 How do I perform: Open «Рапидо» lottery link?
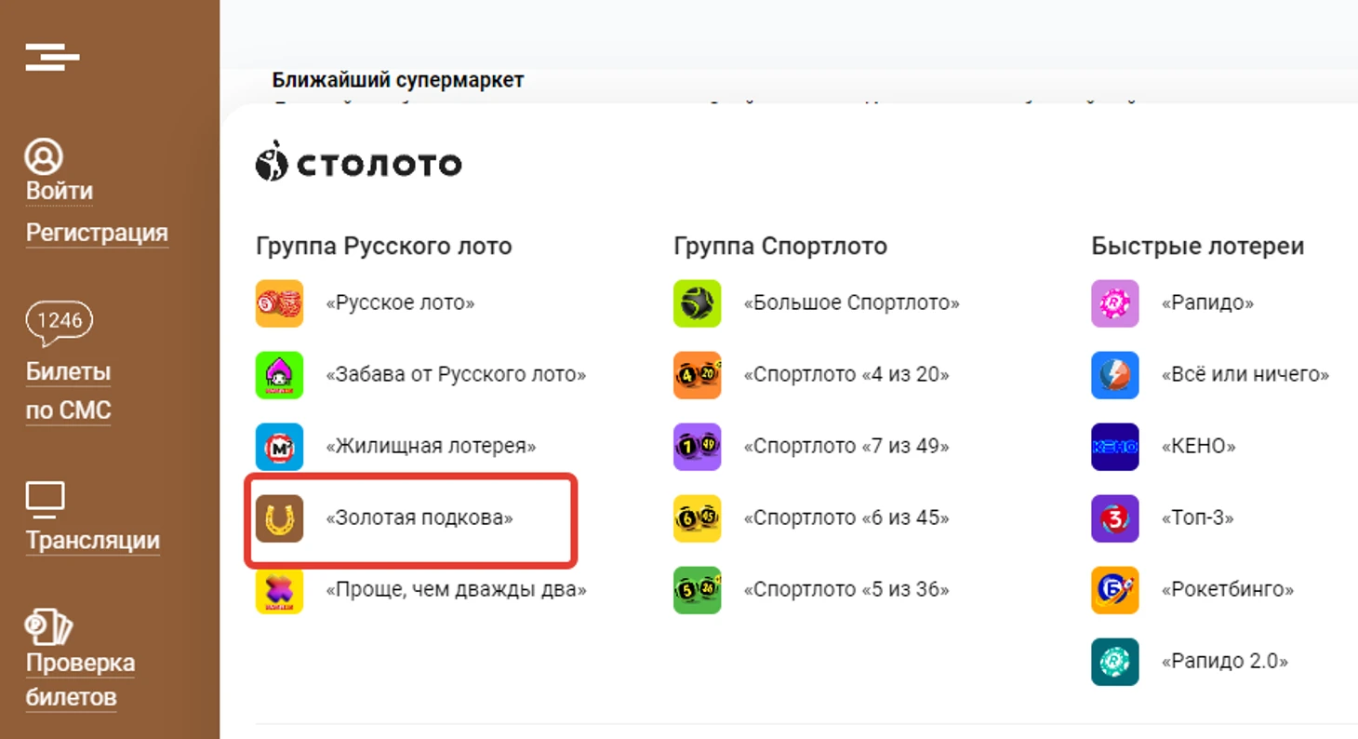(1207, 303)
